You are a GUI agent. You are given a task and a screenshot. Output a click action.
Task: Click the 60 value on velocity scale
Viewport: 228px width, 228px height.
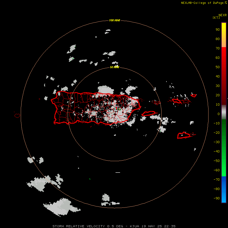click(x=218, y=58)
